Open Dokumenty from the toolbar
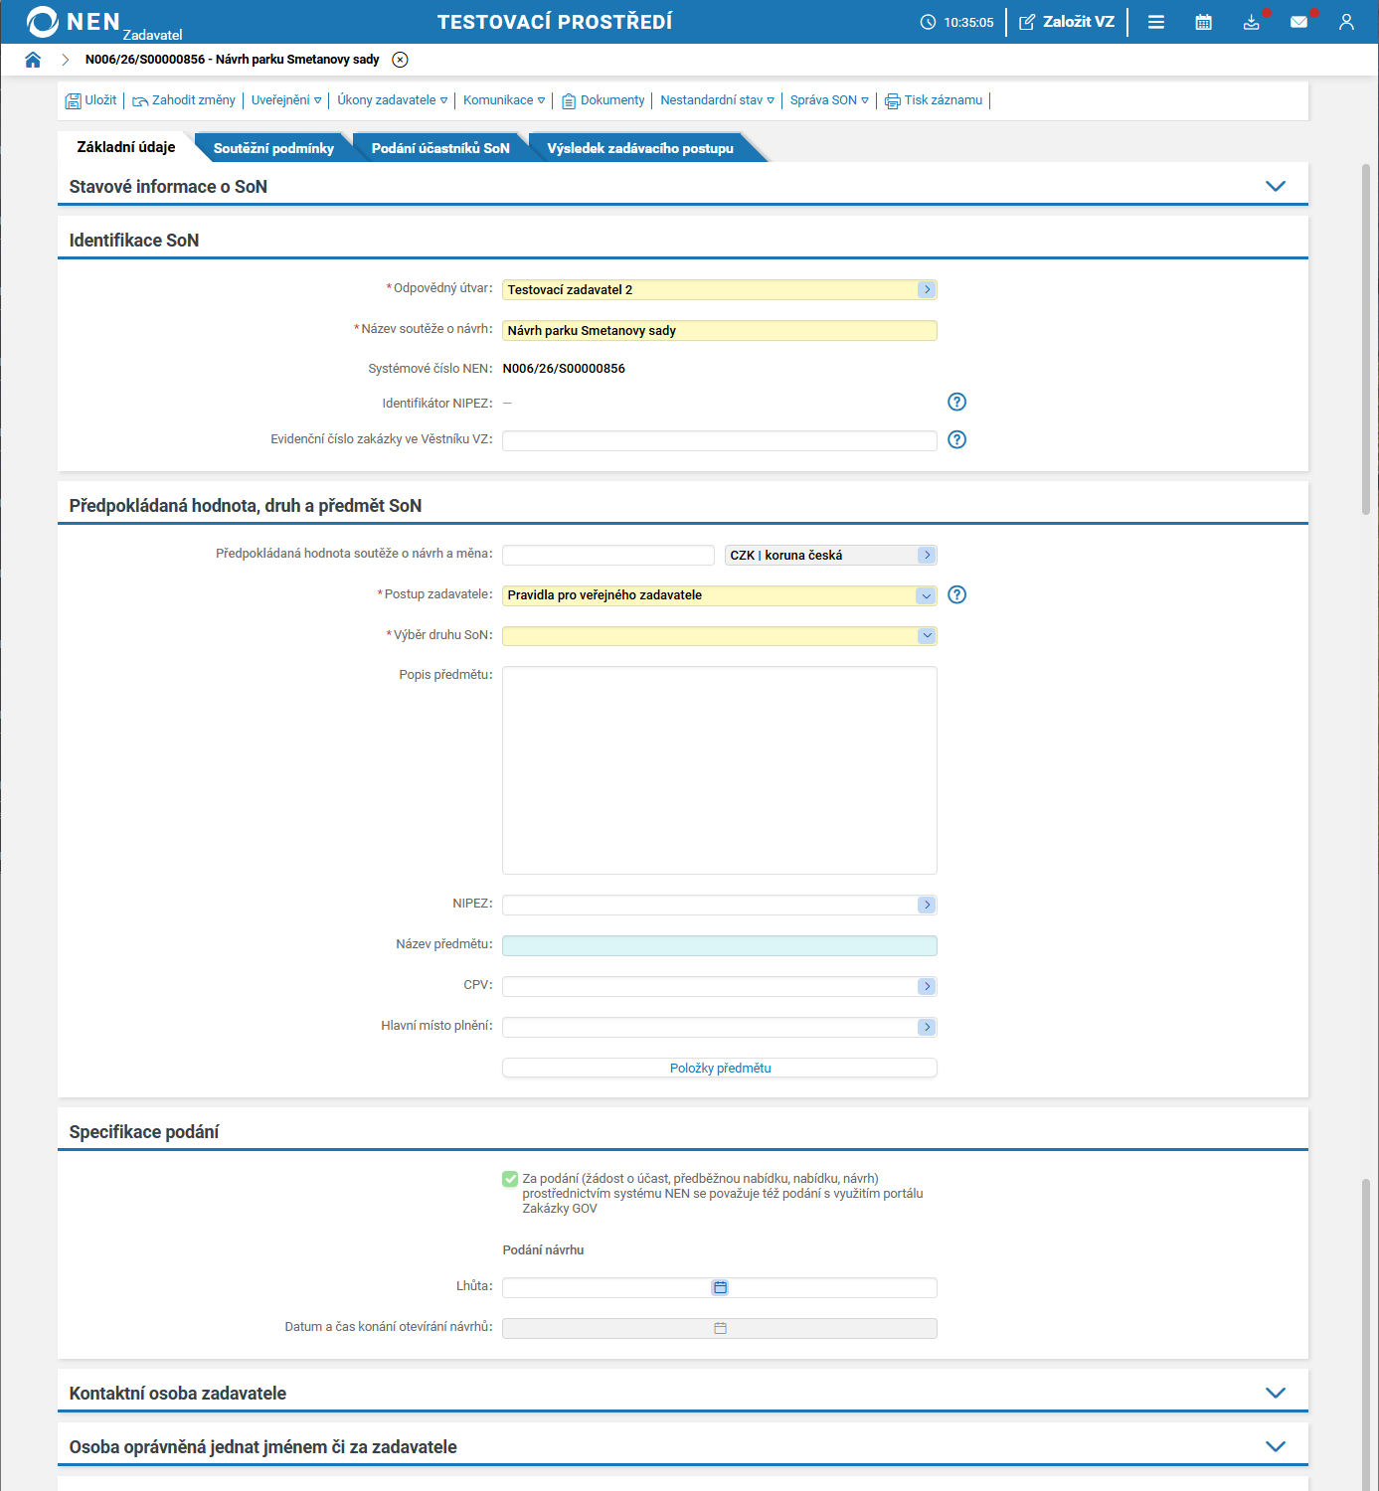Screen dimensions: 1379x1491 (603, 100)
